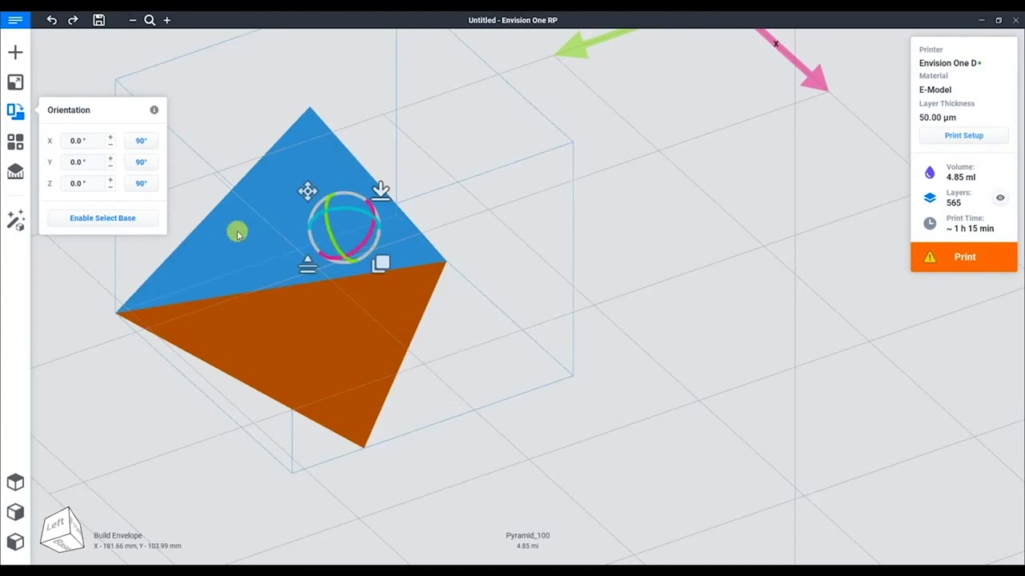Increase Y rotation with plus stepper
The width and height of the screenshot is (1025, 576).
[111, 158]
